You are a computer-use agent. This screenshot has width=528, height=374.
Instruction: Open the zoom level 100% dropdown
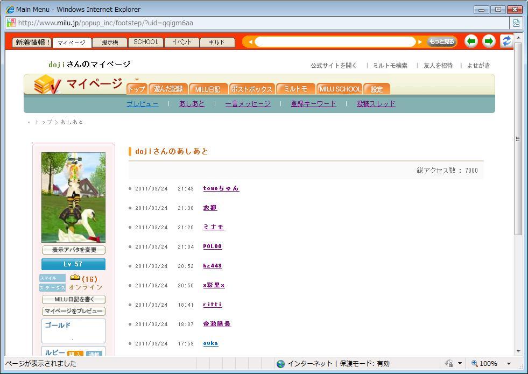[508, 364]
